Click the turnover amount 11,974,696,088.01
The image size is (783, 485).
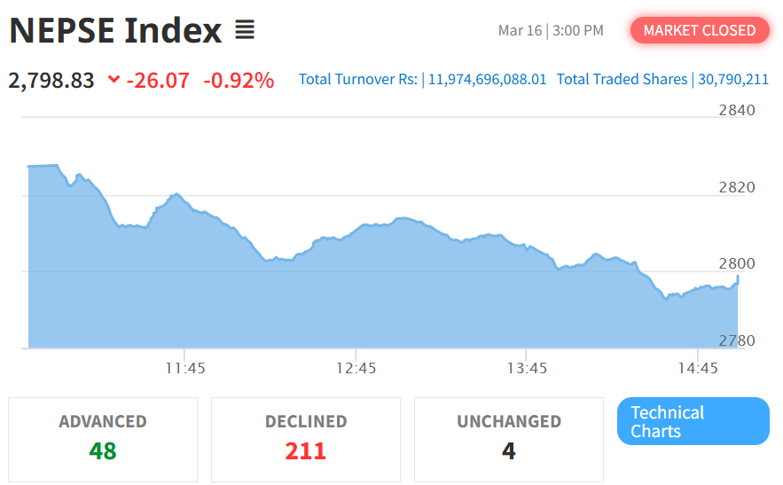coord(488,80)
